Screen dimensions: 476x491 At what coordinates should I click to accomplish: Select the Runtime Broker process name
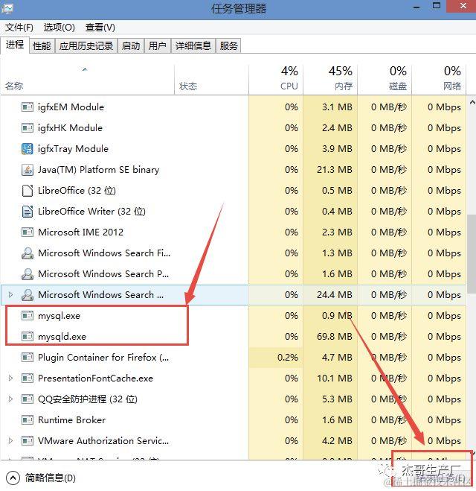click(71, 420)
